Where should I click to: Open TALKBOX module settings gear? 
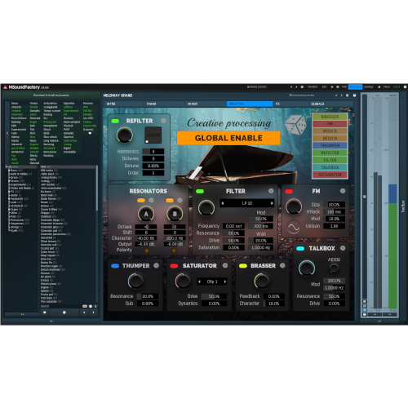pos(343,248)
